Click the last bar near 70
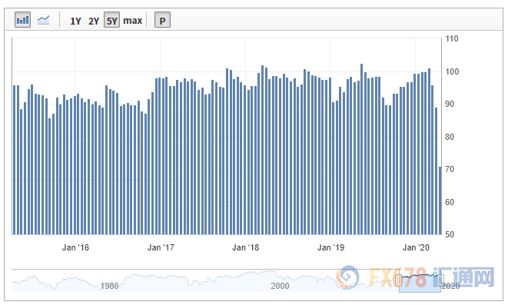This screenshot has width=508, height=305. (x=440, y=201)
